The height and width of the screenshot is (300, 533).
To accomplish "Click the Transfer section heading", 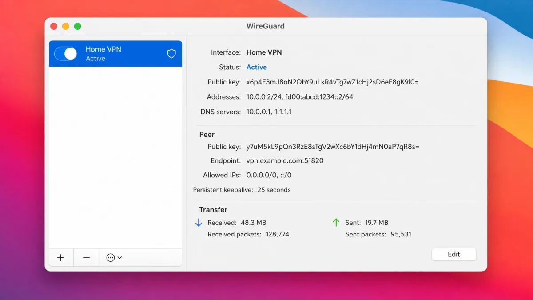I will tap(213, 209).
